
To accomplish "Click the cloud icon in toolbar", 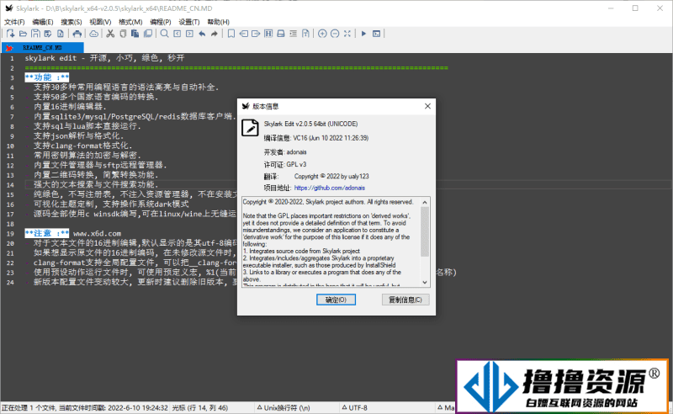I will 93,34.
